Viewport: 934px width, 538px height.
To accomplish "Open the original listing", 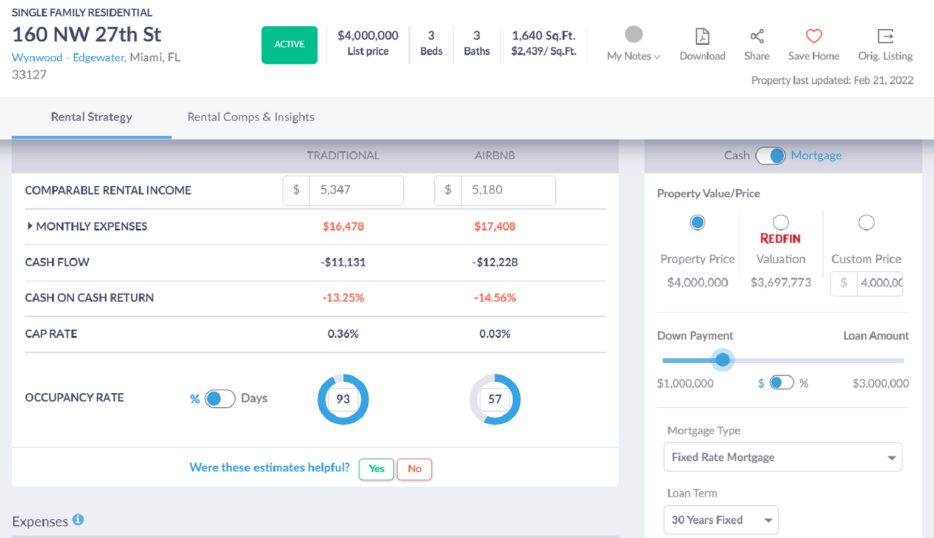I will point(885,36).
